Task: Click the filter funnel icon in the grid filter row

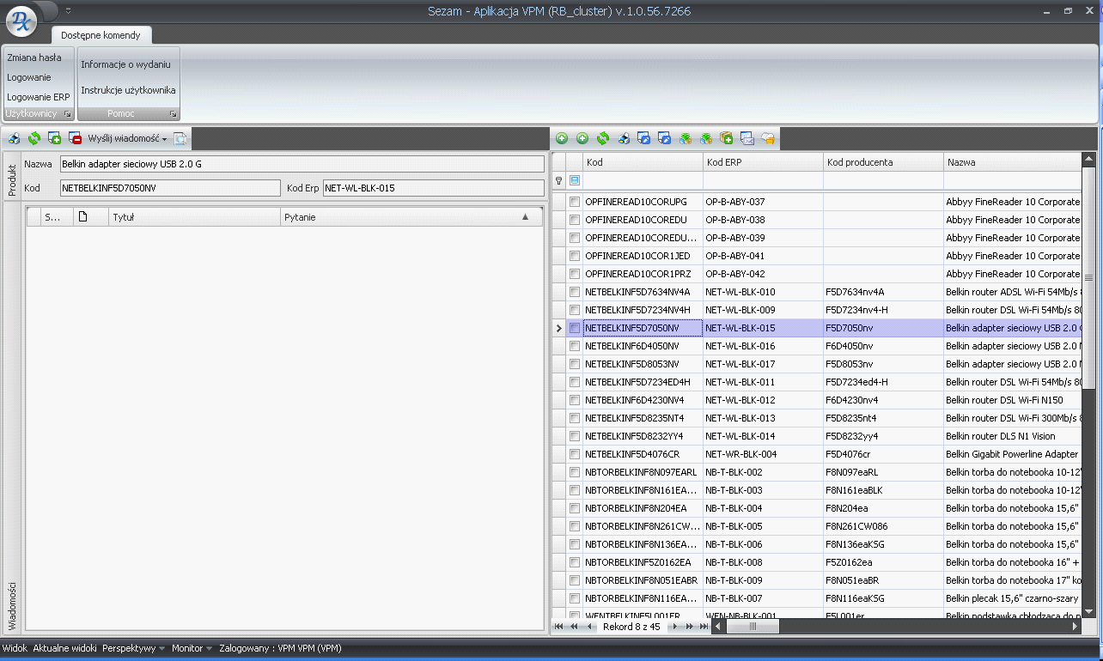Action: 559,181
